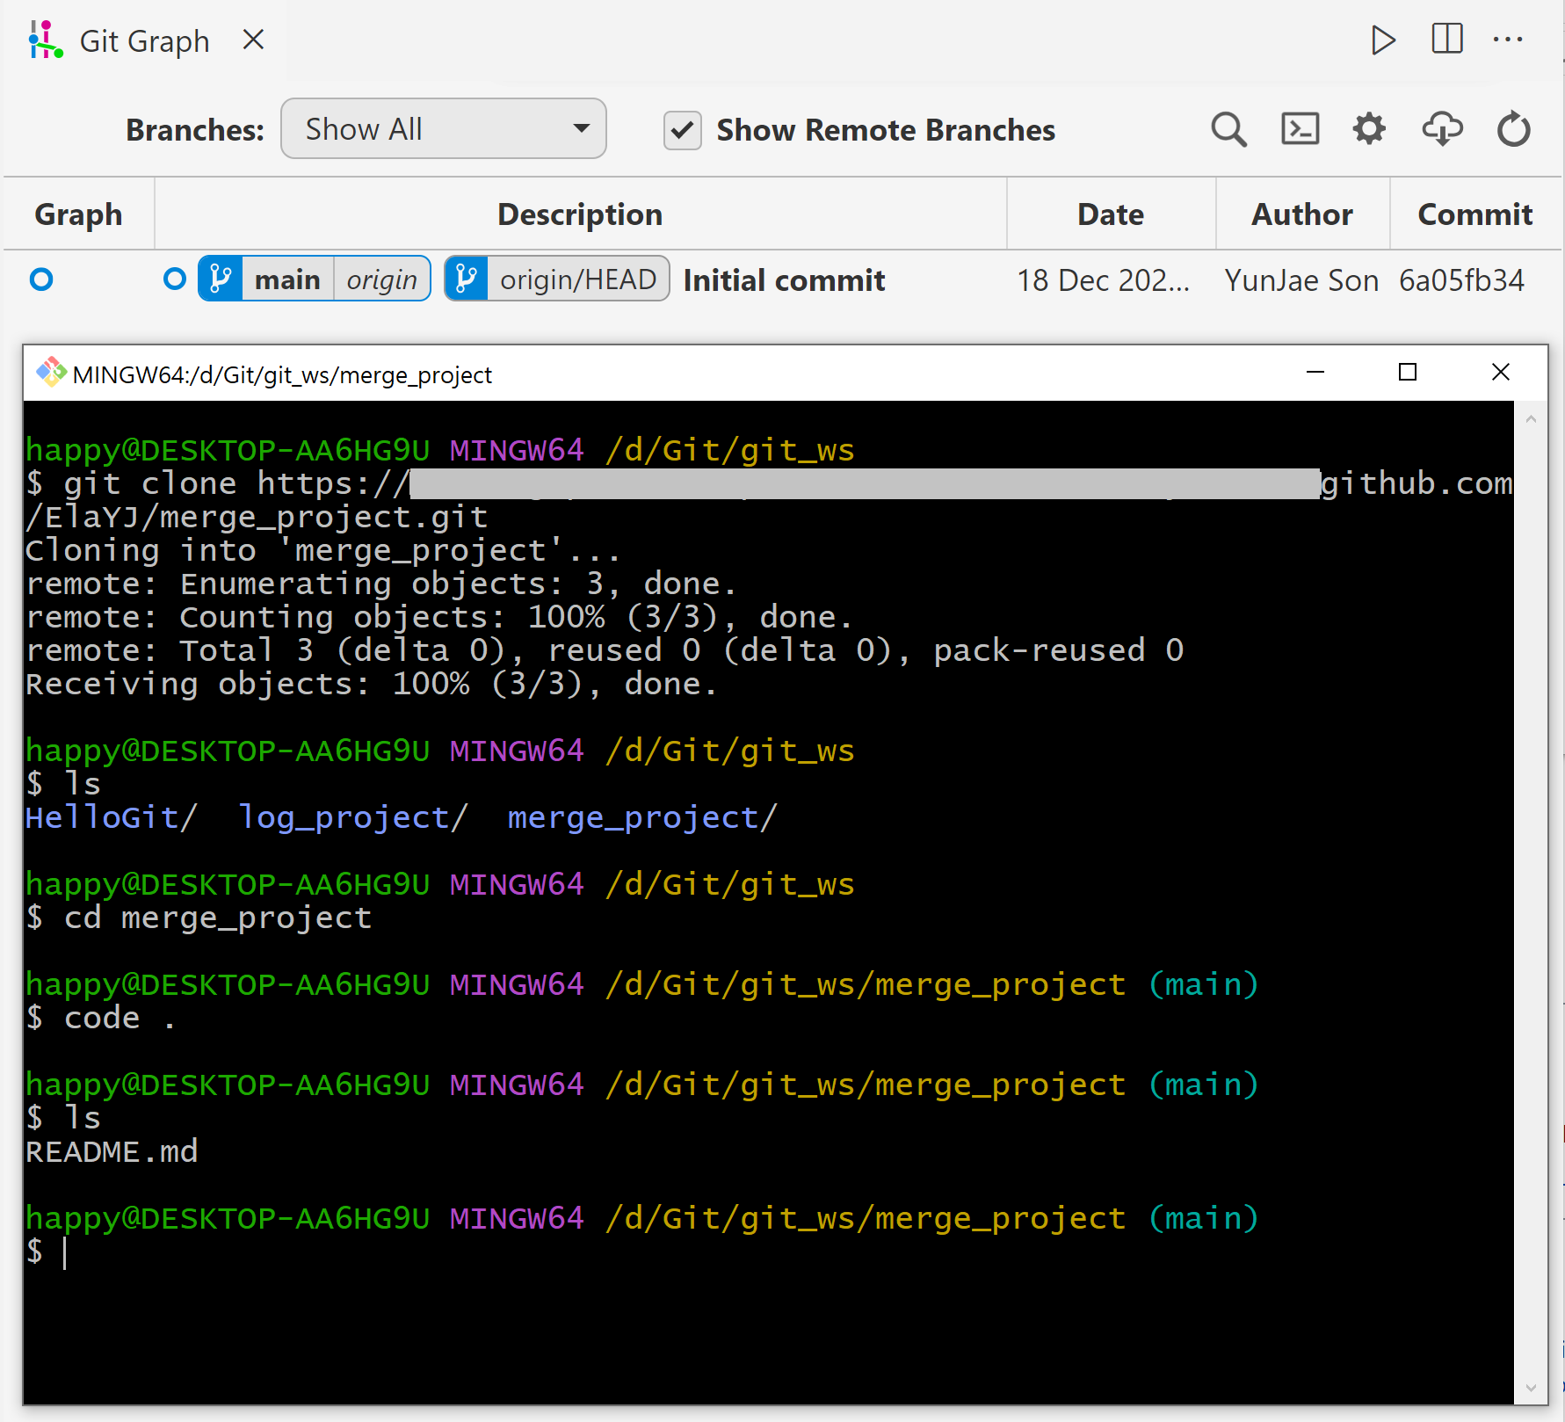Viewport: 1565px width, 1422px height.
Task: Switch to the Git Graph tab
Action: [x=144, y=40]
